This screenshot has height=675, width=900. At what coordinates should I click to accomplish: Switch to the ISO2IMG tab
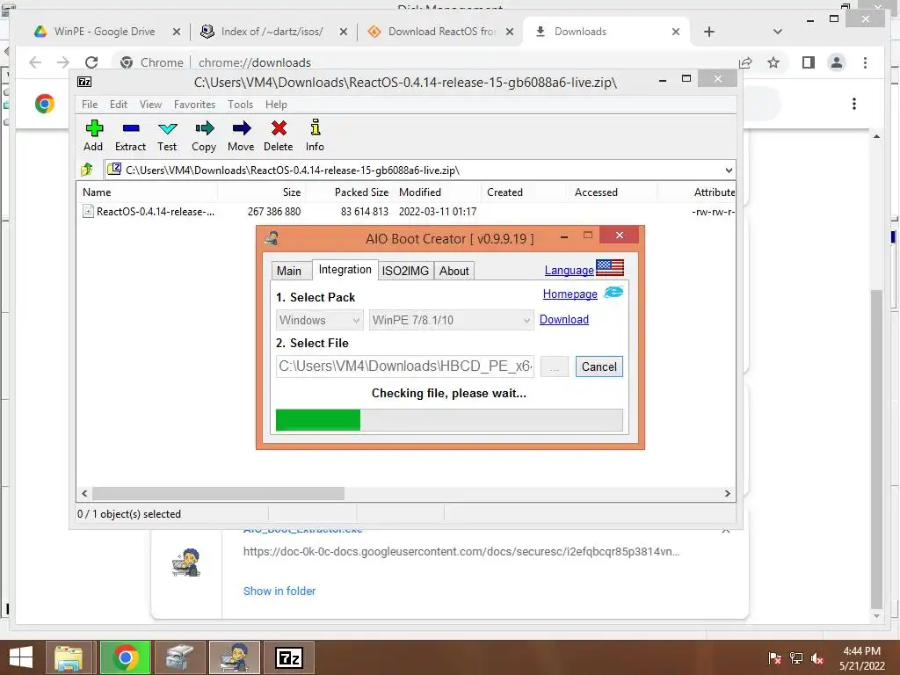point(405,271)
